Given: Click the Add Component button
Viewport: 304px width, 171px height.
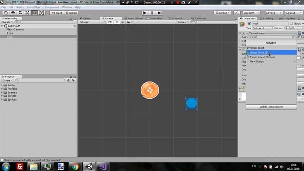Looking at the screenshot, I should point(271,107).
